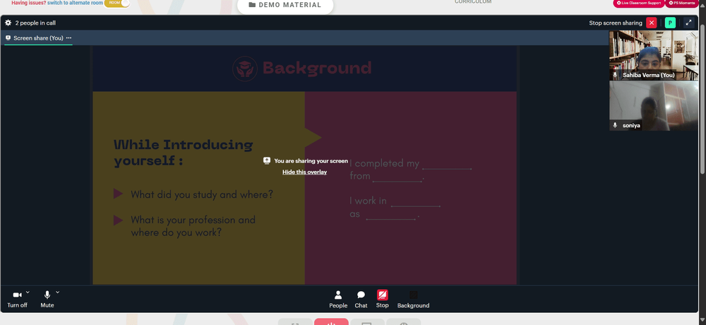Expand microphone options chevron
The image size is (706, 325).
point(58,292)
